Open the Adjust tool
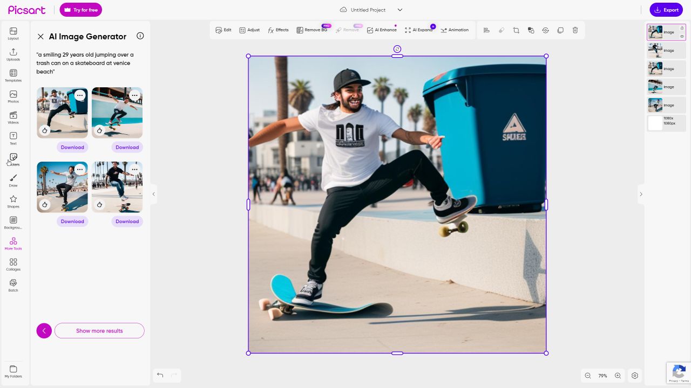 (x=249, y=30)
